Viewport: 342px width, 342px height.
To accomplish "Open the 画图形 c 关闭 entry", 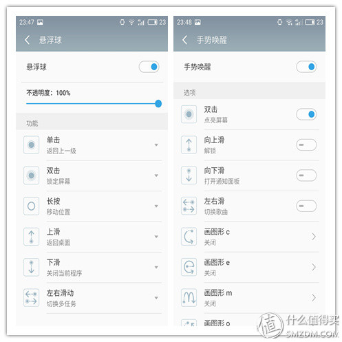I will pyautogui.click(x=250, y=237).
